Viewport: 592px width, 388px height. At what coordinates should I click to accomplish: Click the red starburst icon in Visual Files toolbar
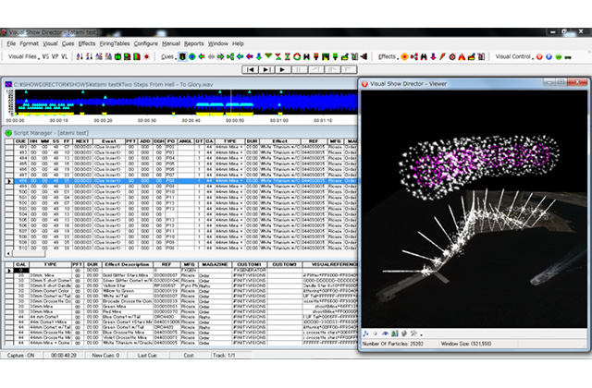click(x=146, y=56)
